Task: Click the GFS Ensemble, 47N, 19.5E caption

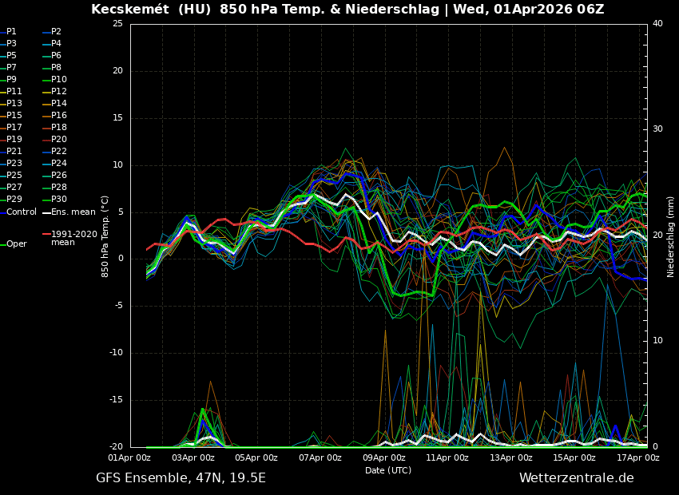Action: click(x=181, y=478)
